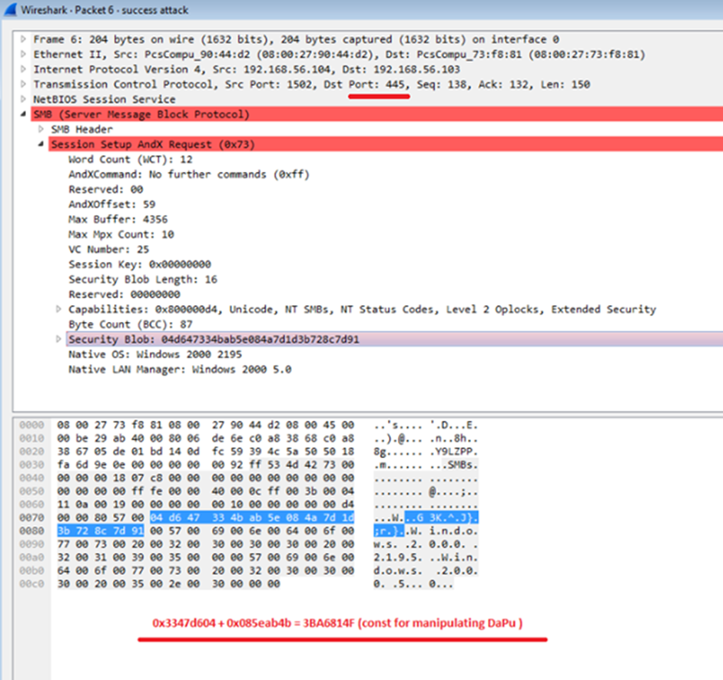Click ASCII text .Y9LZPP. in hex pane
Screen dimensions: 723x680
coord(454,451)
